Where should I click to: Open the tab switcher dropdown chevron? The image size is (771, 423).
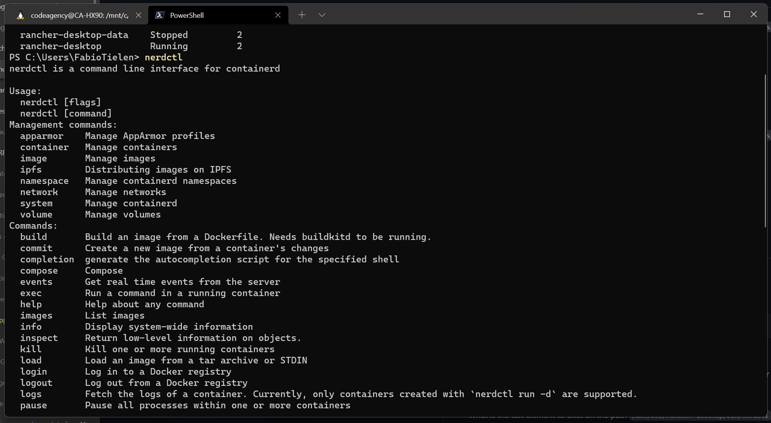click(322, 15)
